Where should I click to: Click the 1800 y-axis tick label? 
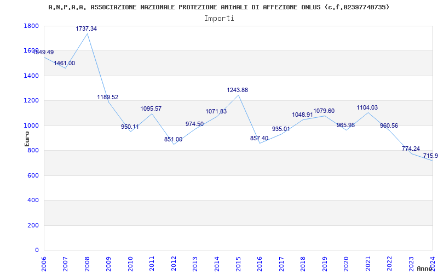(31, 26)
